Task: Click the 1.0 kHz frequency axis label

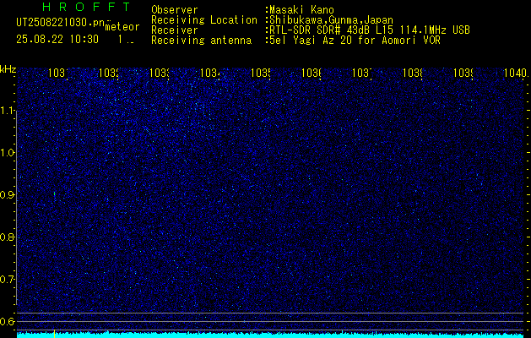Action: pos(8,153)
